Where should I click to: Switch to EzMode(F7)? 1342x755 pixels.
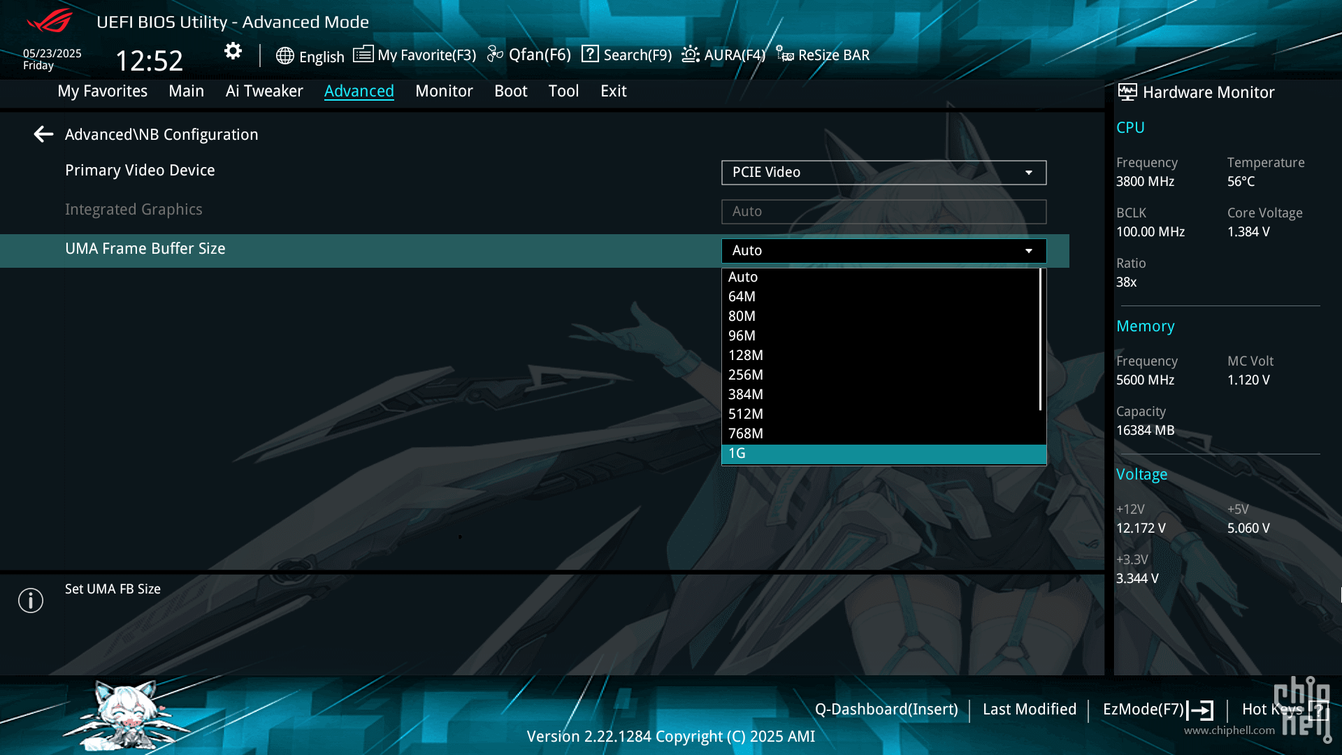1143,710
